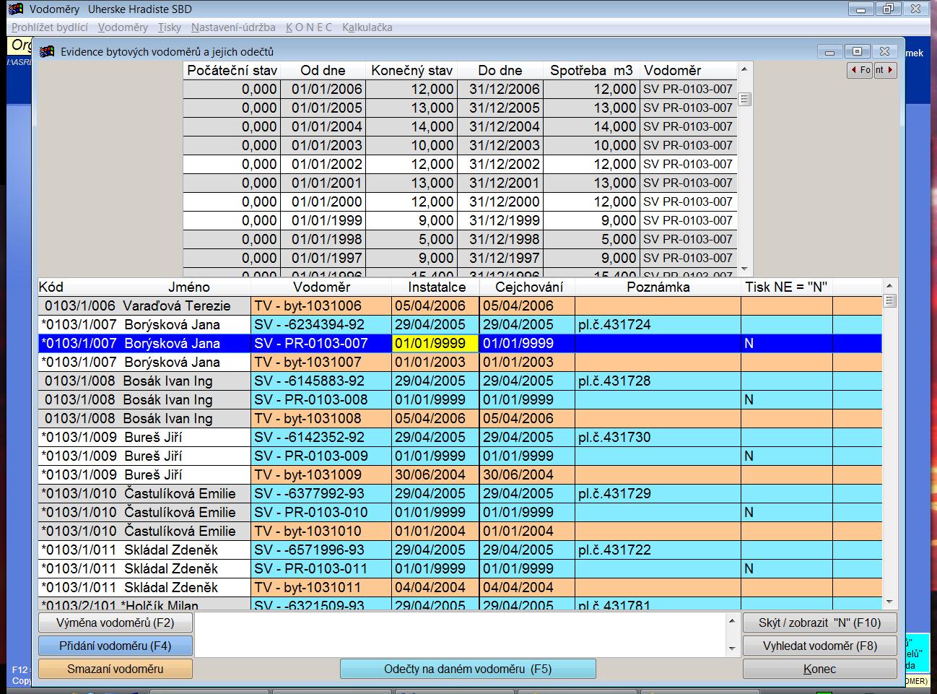Image resolution: width=937 pixels, height=694 pixels.
Task: Click the Evidence window title icon
Action: [48, 52]
